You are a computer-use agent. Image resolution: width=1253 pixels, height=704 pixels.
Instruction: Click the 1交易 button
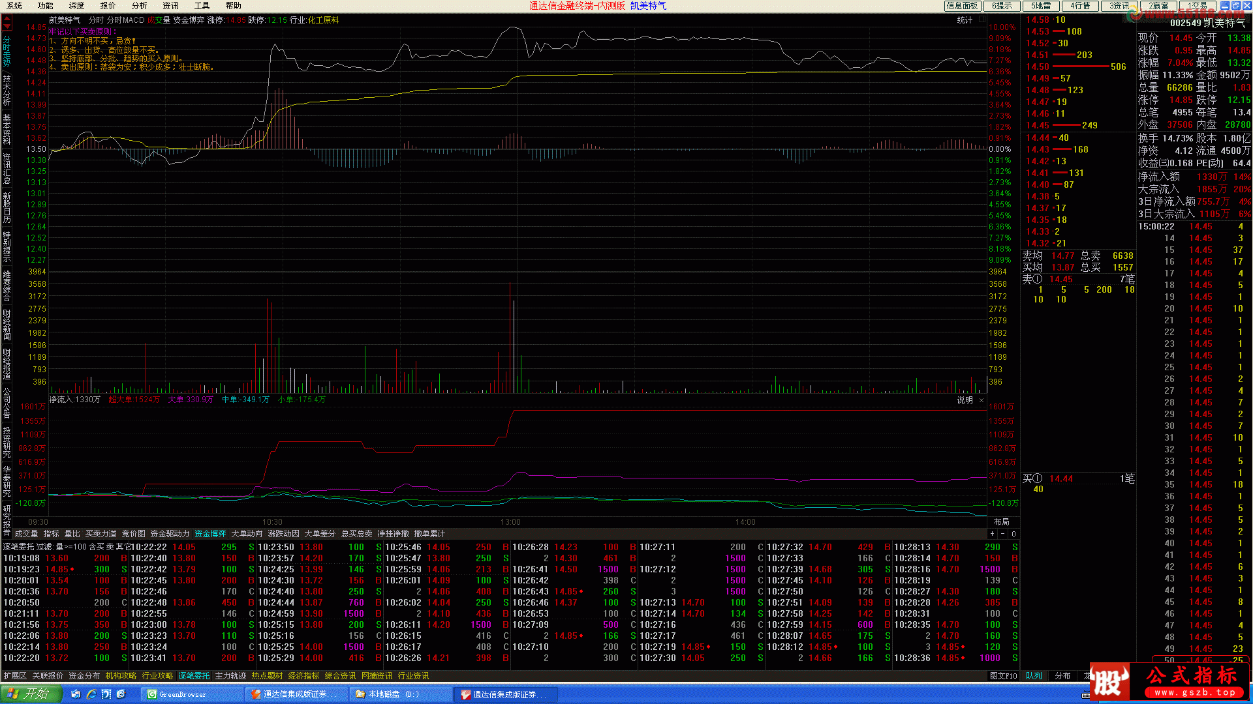point(1198,6)
